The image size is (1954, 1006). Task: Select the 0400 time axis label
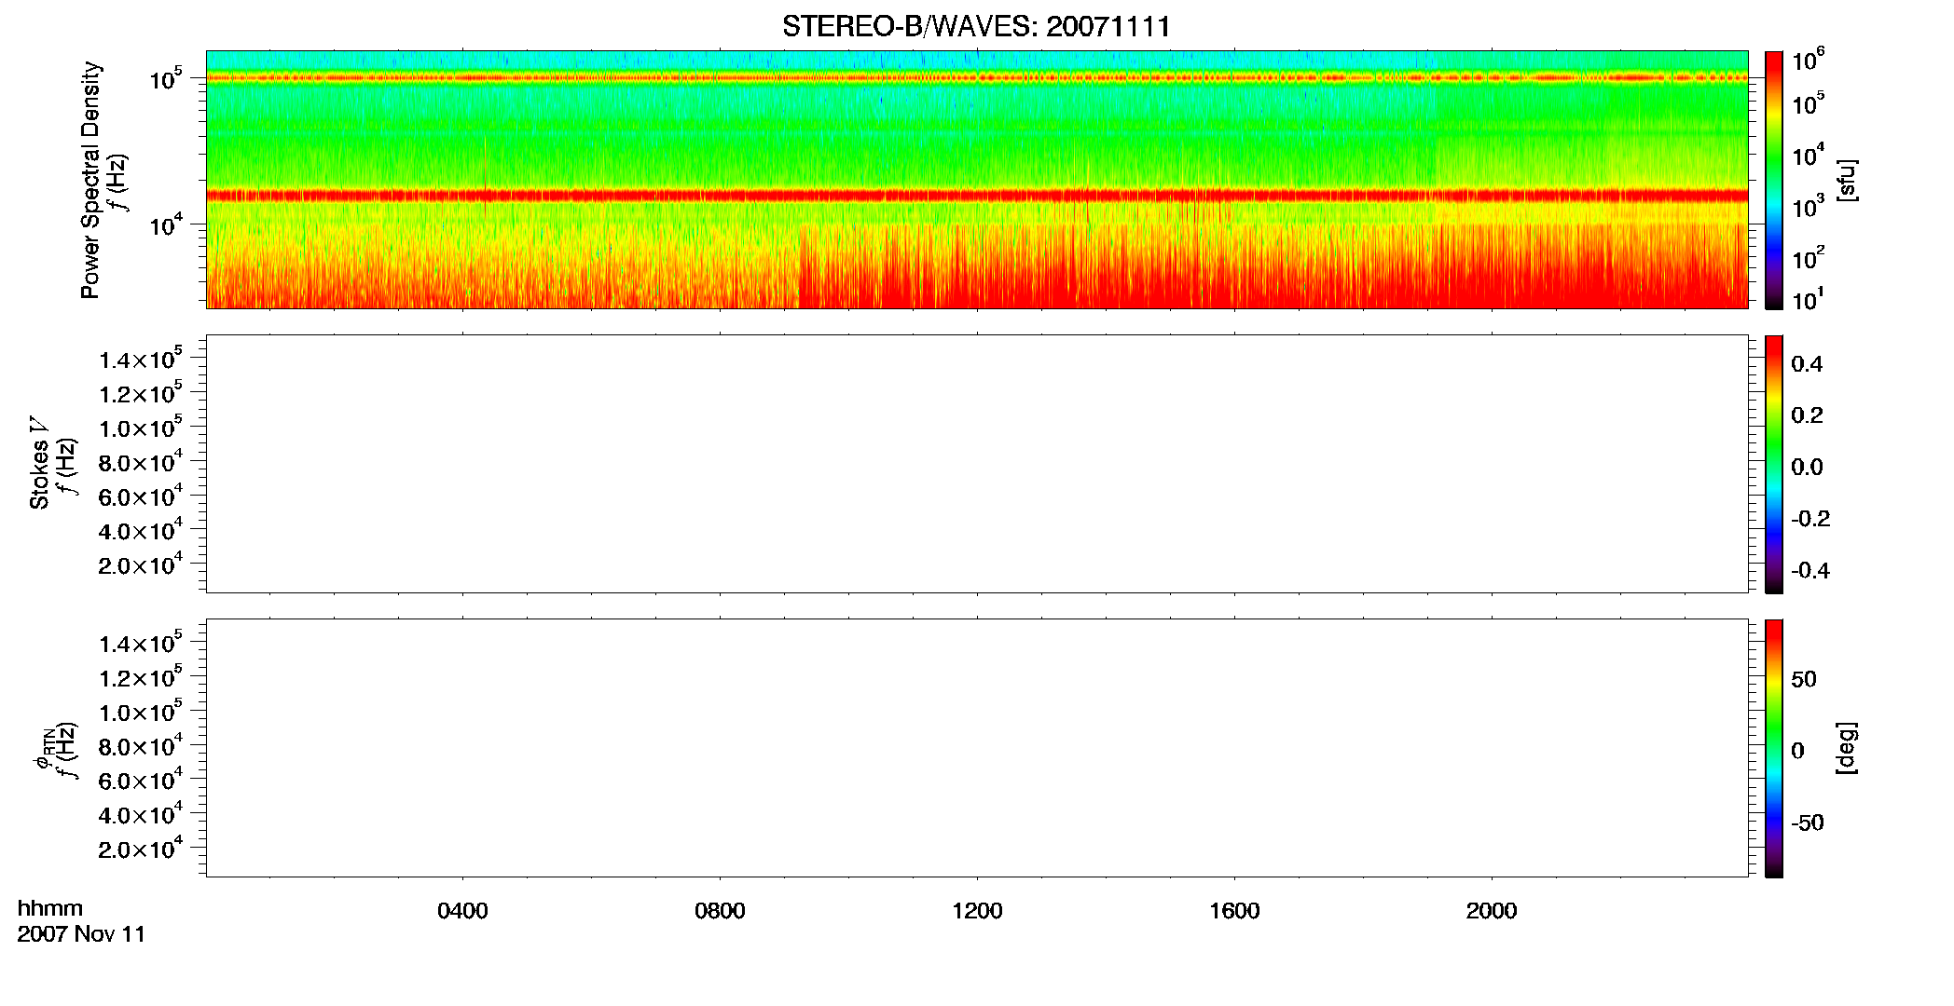tap(462, 911)
